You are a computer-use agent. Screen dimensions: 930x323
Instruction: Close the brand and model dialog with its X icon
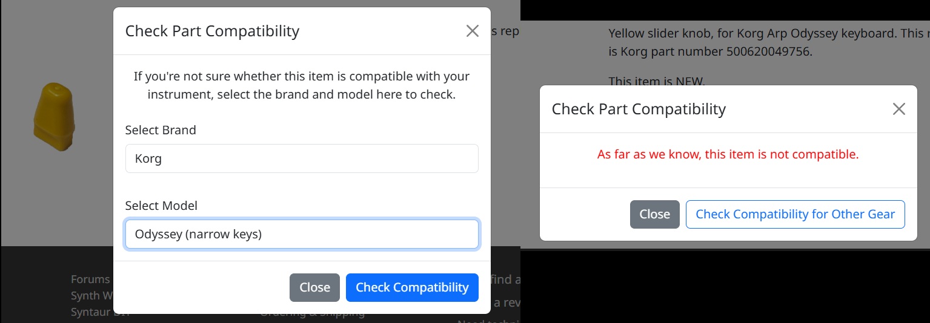coord(473,31)
